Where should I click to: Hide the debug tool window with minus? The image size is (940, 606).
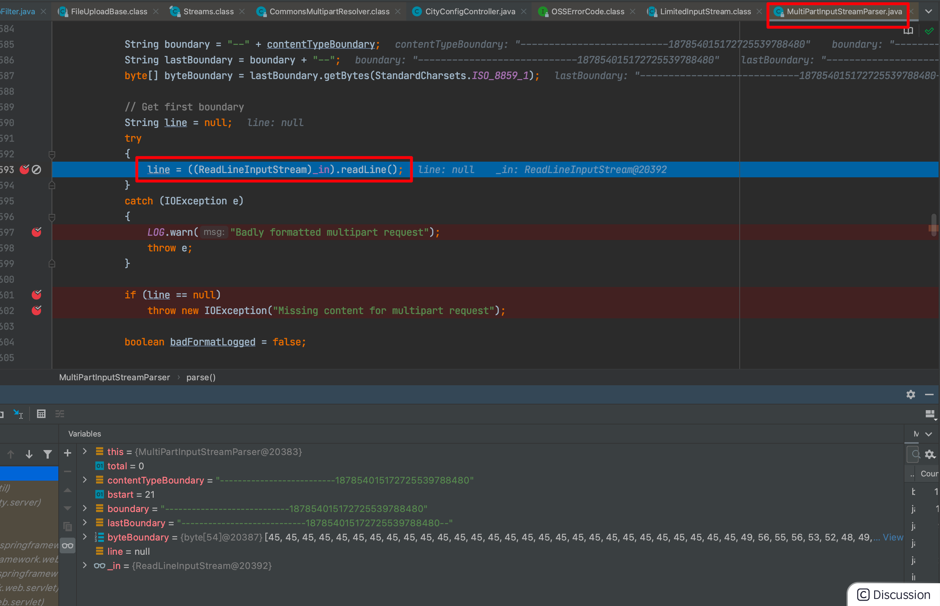[929, 394]
